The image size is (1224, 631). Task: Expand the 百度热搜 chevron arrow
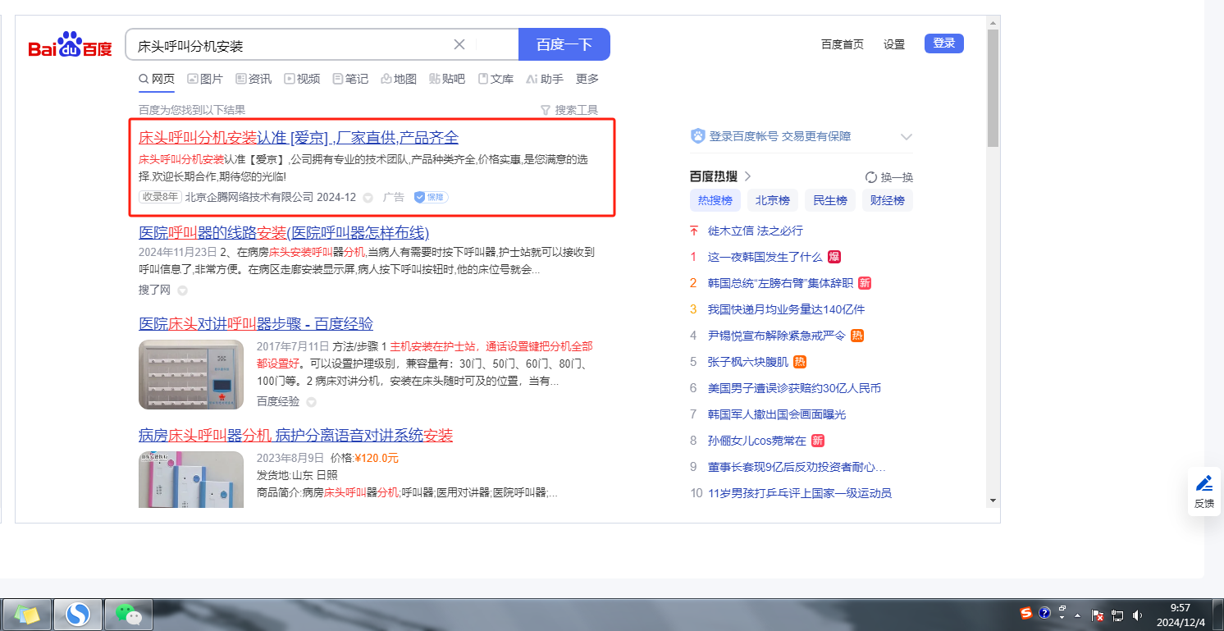pos(747,176)
